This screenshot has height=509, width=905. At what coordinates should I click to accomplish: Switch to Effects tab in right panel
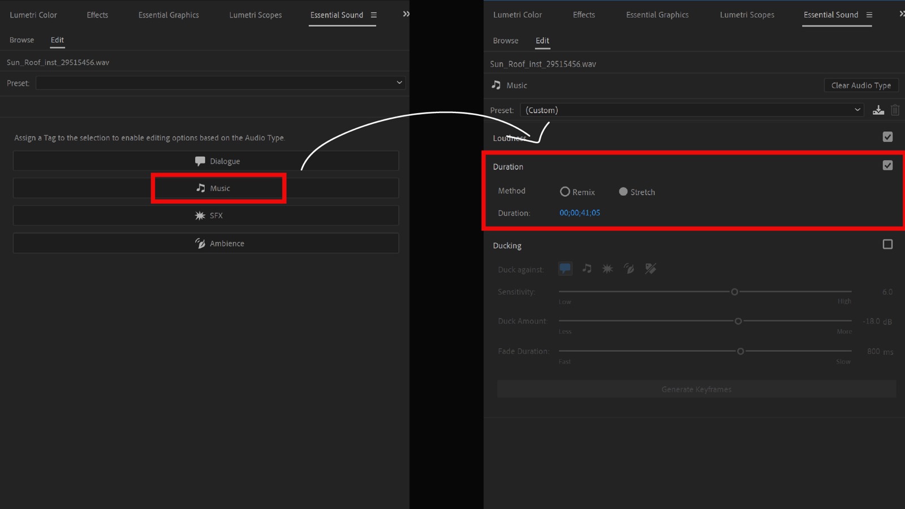[x=584, y=15]
